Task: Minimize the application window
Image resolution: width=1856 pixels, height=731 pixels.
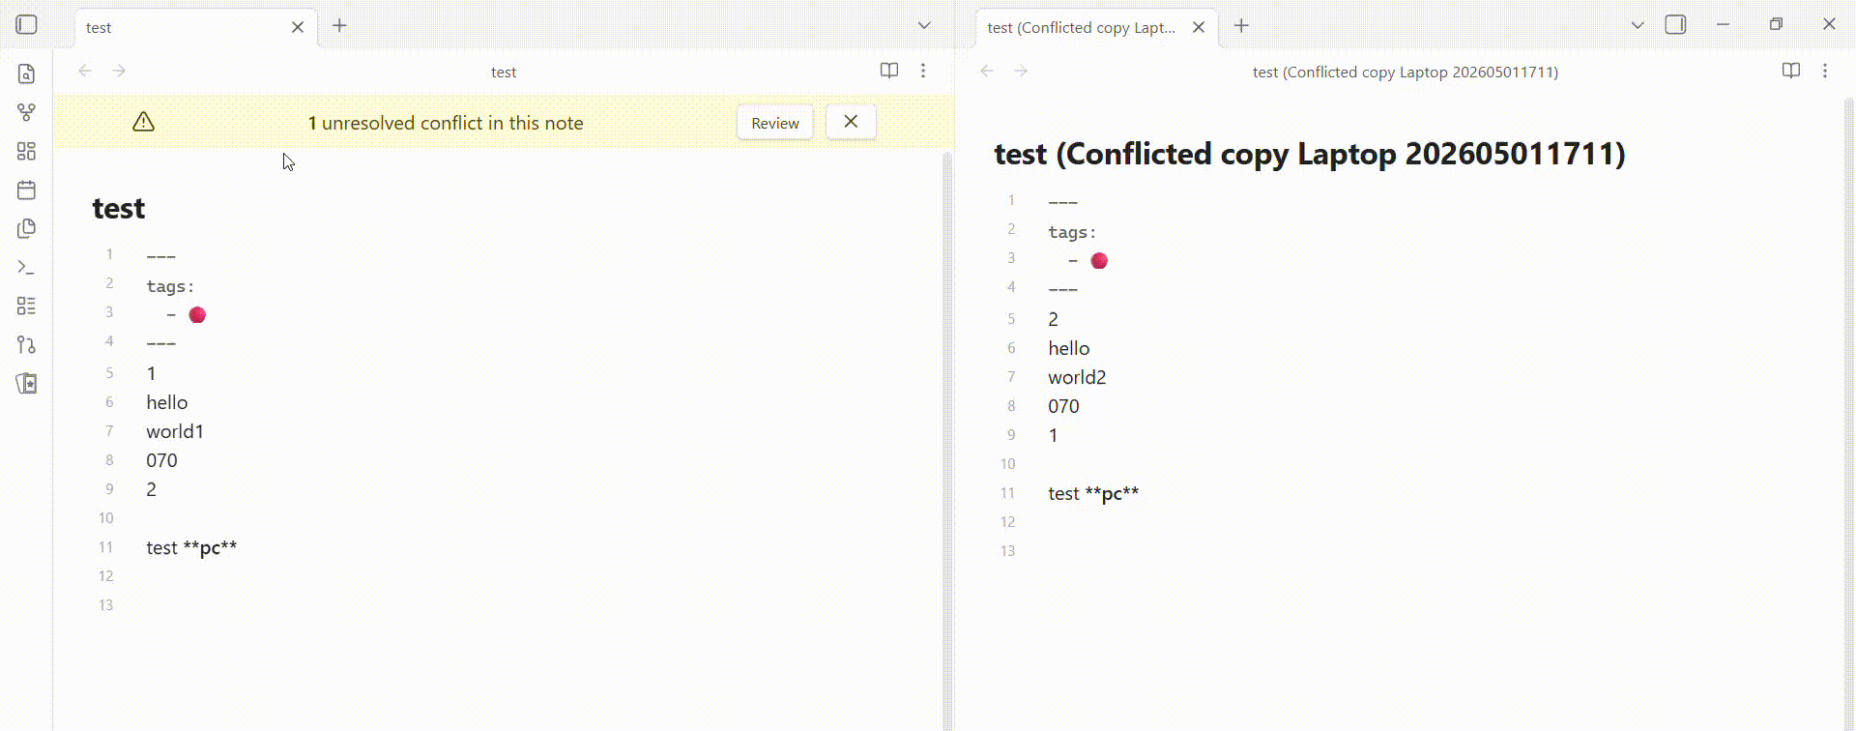Action: [x=1723, y=24]
